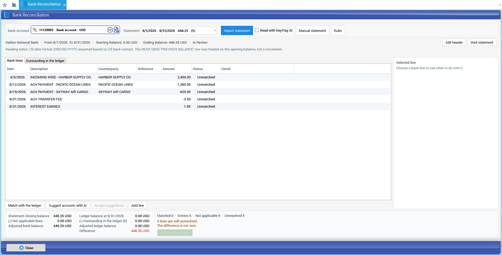
Task: Click Edit header
Action: [x=454, y=42]
